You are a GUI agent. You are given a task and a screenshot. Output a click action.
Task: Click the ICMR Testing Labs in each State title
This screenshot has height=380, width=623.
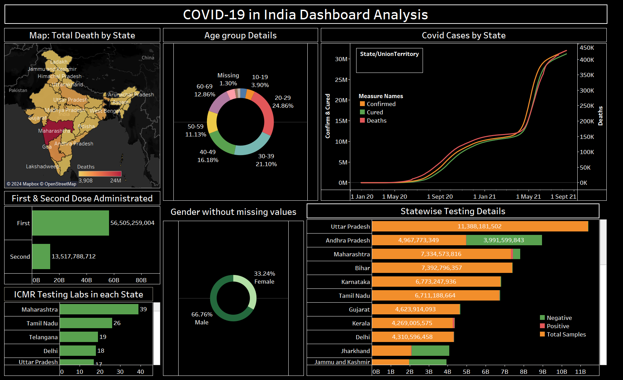(79, 294)
